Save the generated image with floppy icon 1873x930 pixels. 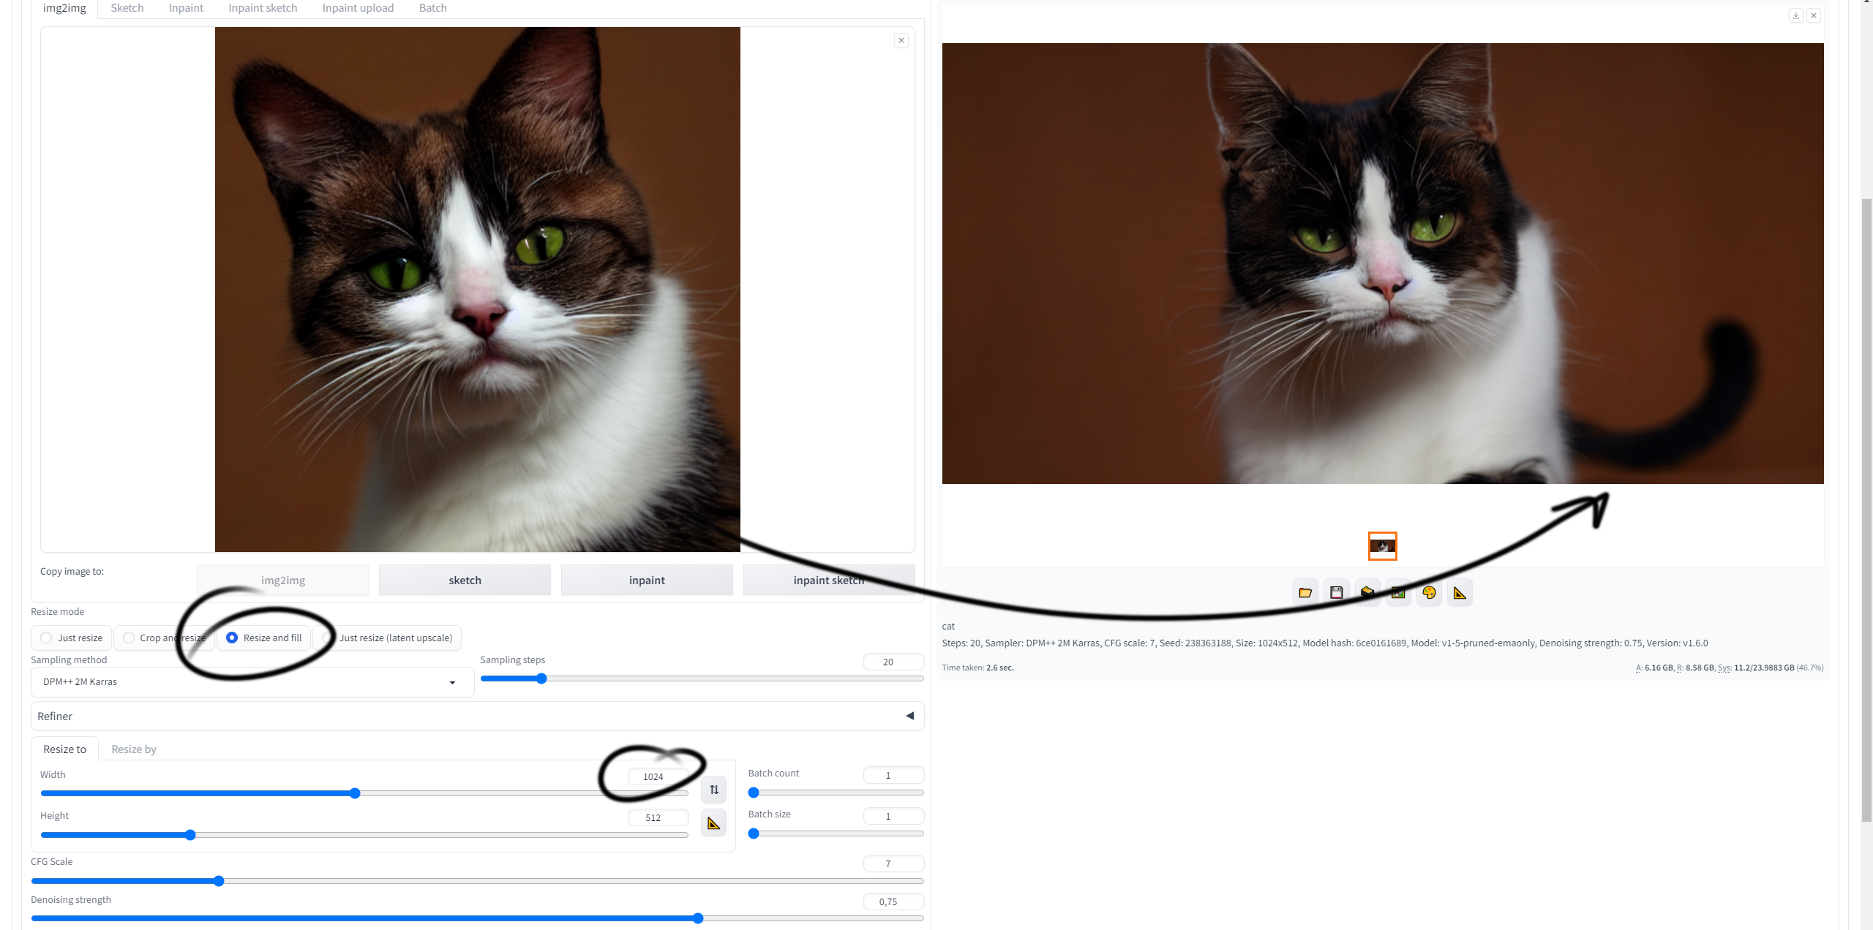point(1337,593)
